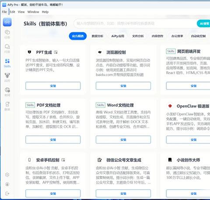Screen dimensions: 210x200
Task: Open the settings gear icon in the sidebar
Action: 7,175
